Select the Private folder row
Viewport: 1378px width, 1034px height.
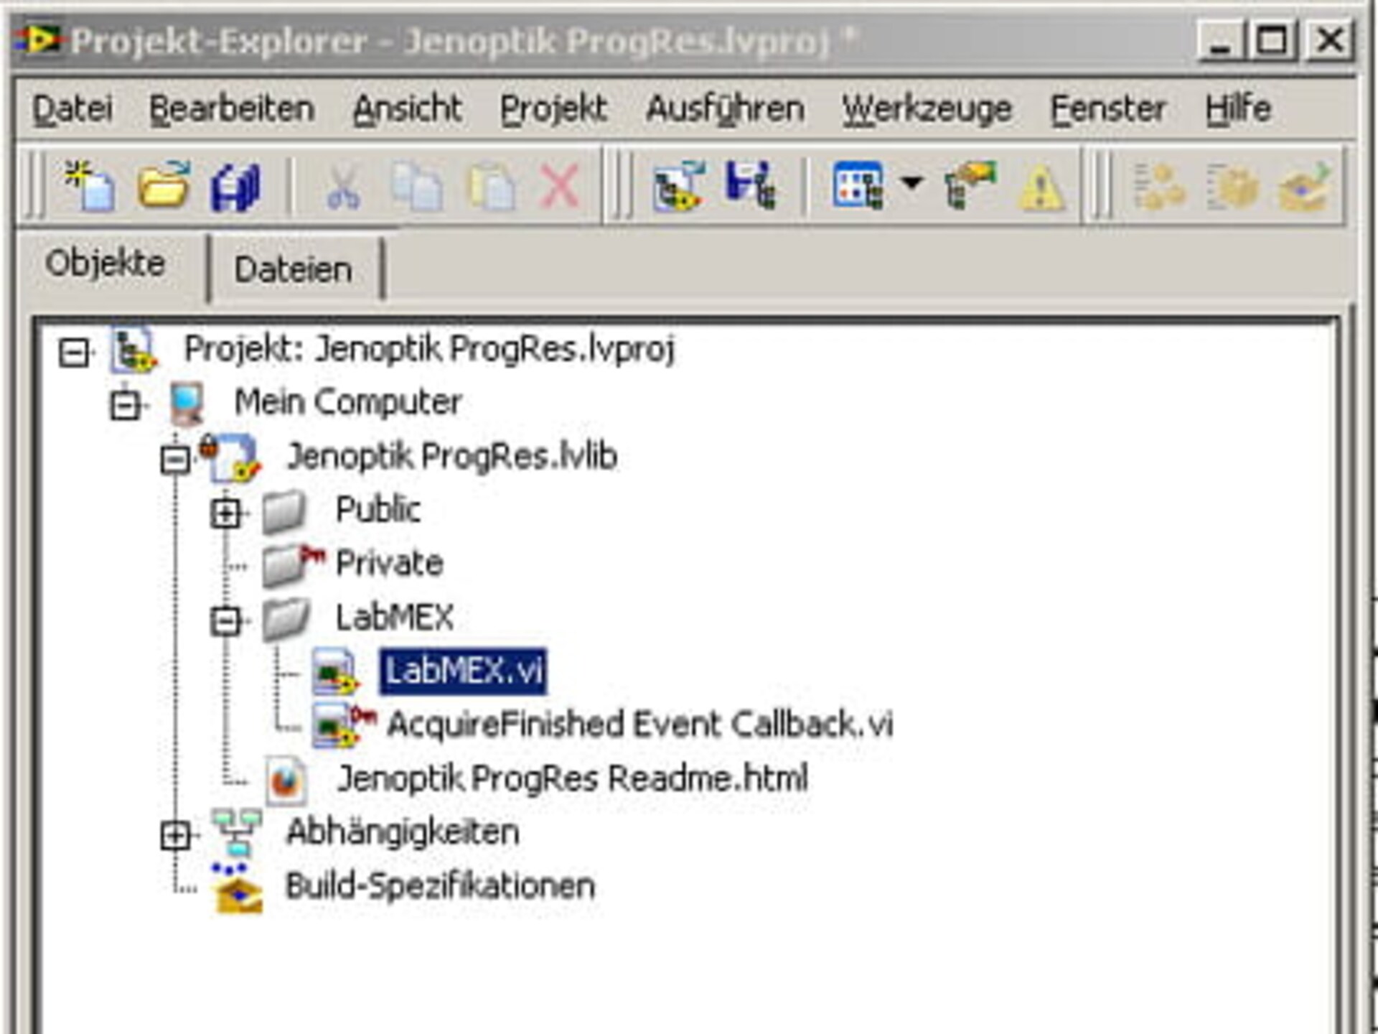point(389,563)
